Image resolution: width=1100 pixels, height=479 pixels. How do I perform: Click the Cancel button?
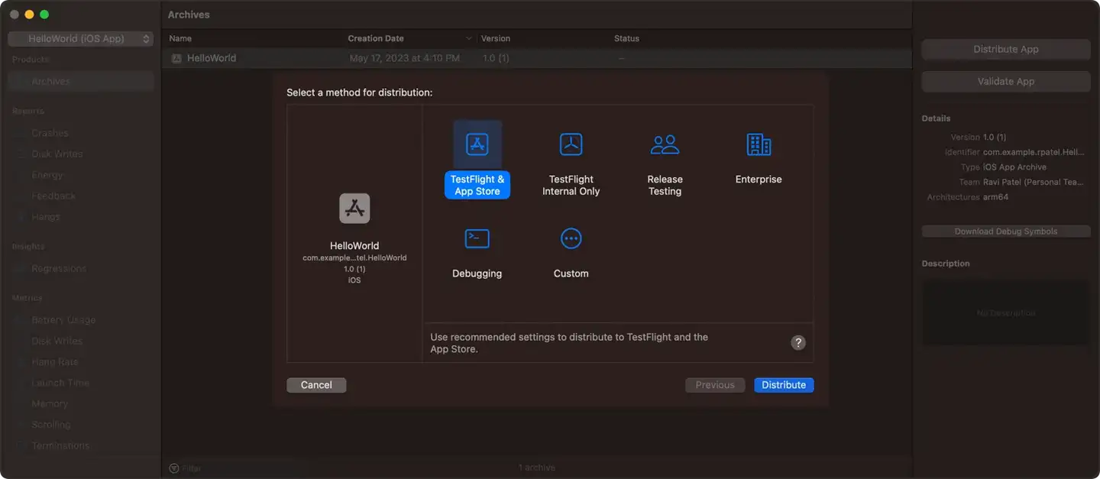[x=316, y=385]
